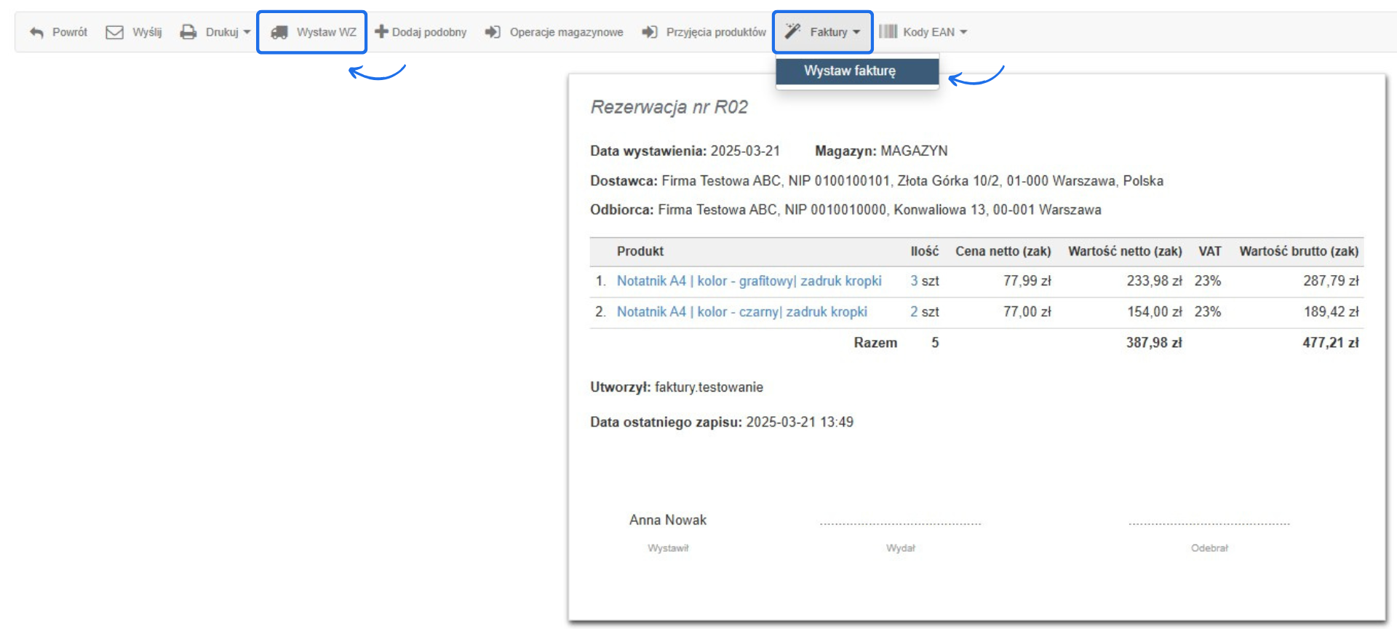This screenshot has height=631, width=1397.
Task: Open the Kody EAN dropdown caret
Action: coord(963,32)
